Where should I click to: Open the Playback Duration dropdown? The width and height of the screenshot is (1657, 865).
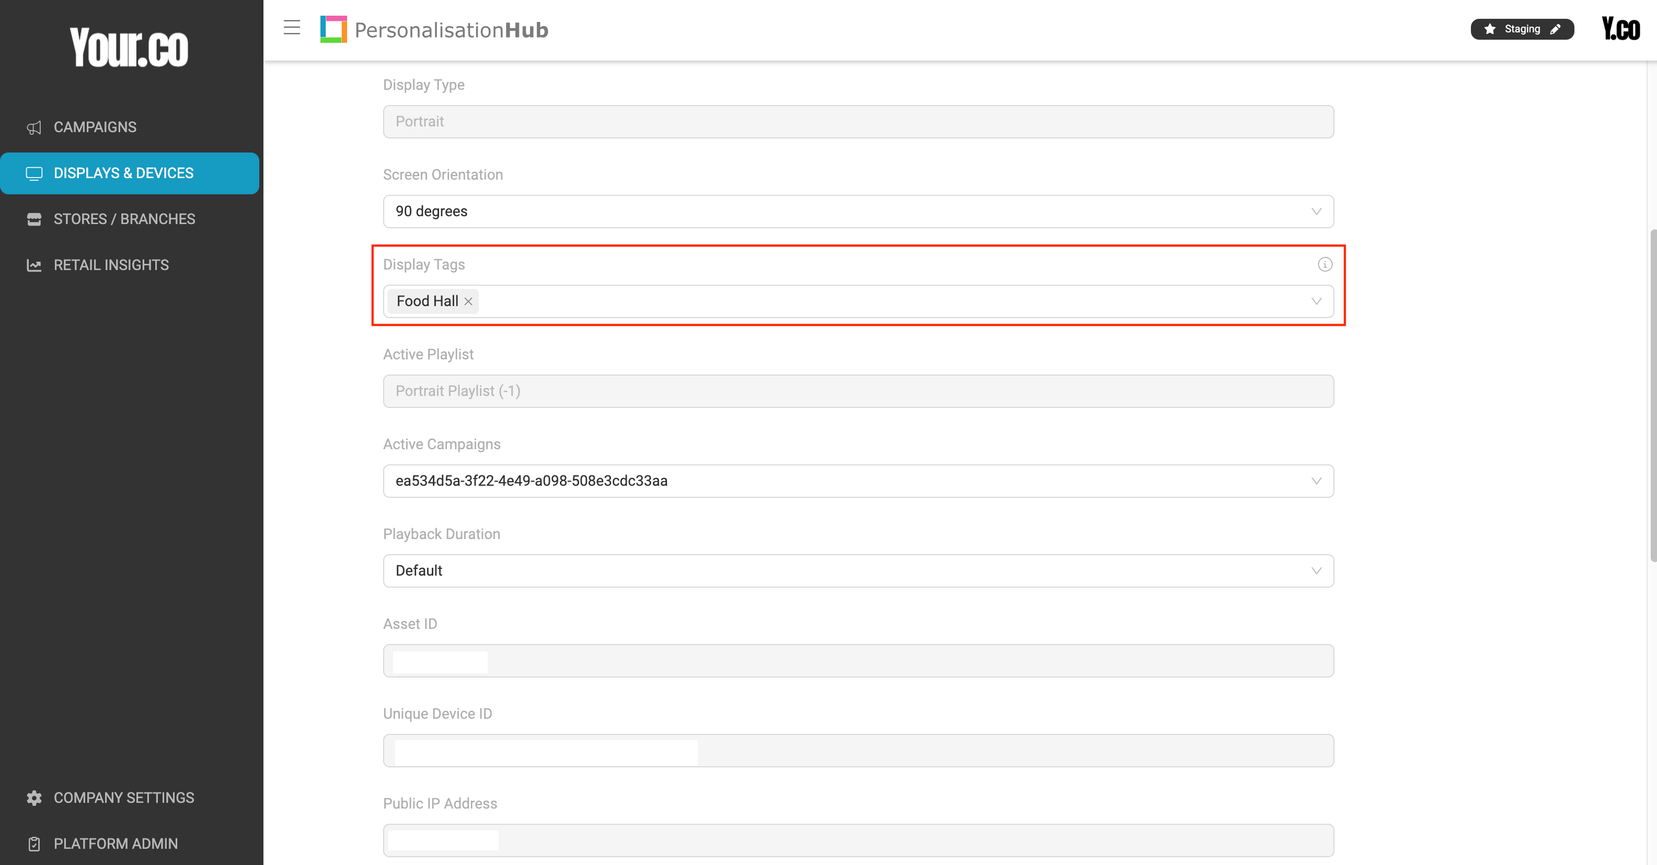(x=1316, y=571)
